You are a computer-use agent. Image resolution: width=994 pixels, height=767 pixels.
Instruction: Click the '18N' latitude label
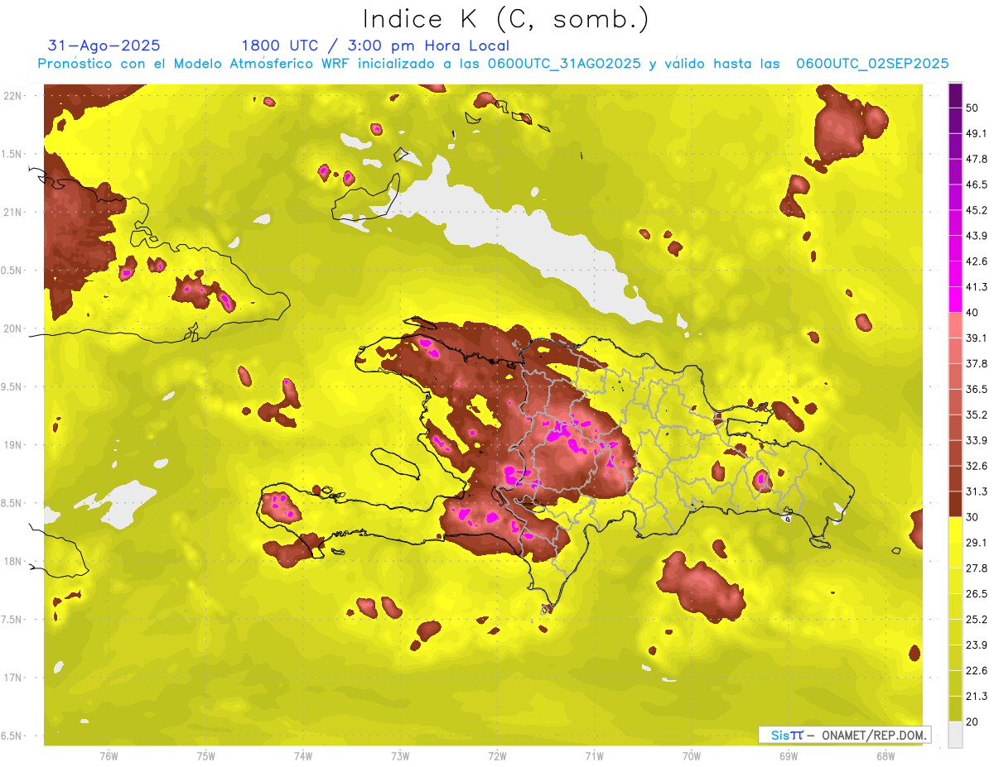(x=12, y=561)
